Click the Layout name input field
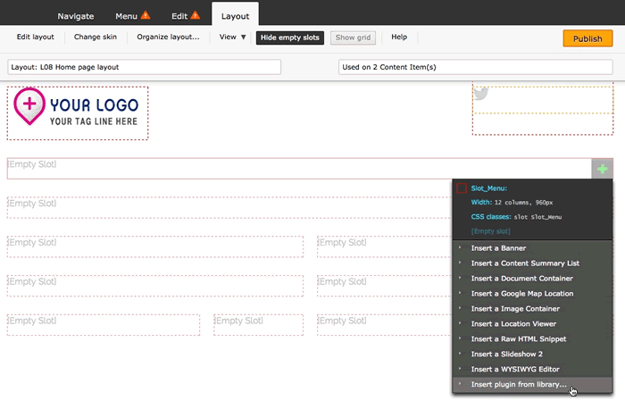The width and height of the screenshot is (625, 409). click(144, 67)
